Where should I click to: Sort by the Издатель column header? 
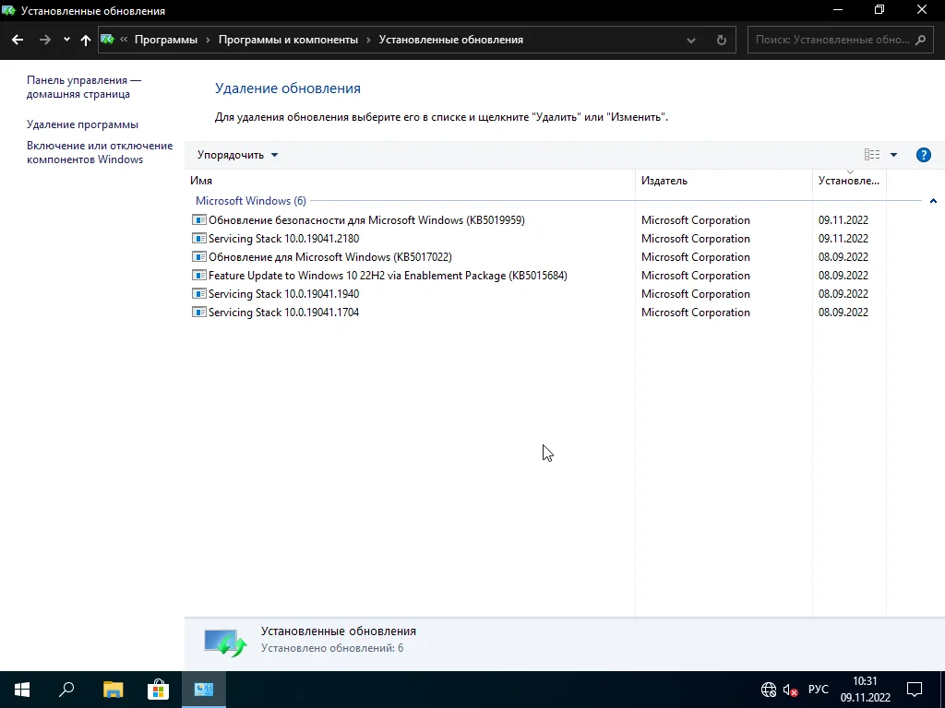(x=724, y=181)
